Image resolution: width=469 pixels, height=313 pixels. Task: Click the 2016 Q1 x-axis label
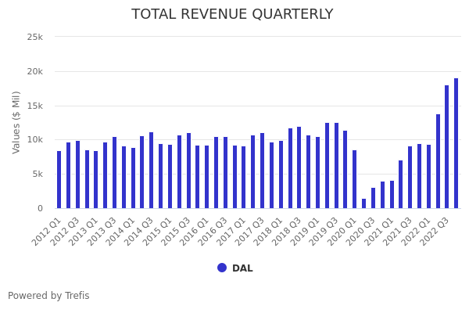click(x=194, y=230)
